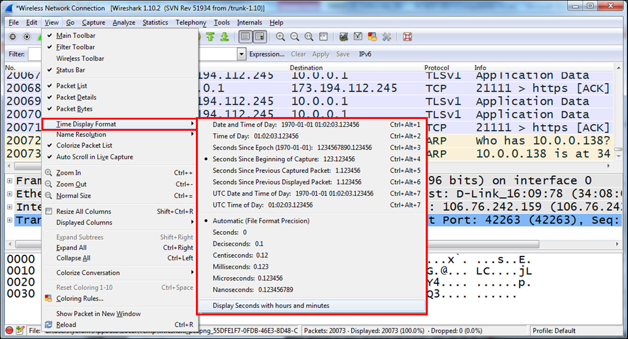Select Seconds Since Beginning of Capture format
This screenshot has height=339, width=628.
[x=312, y=159]
